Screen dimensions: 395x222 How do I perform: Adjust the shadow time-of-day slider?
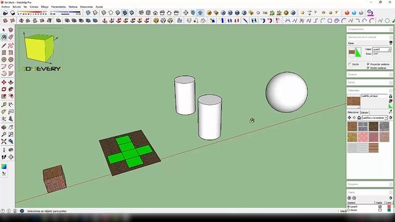click(65, 12)
